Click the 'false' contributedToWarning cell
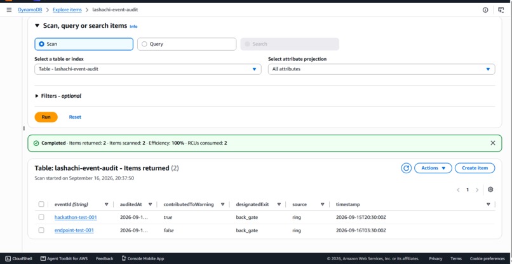This screenshot has width=512, height=264. [168, 230]
